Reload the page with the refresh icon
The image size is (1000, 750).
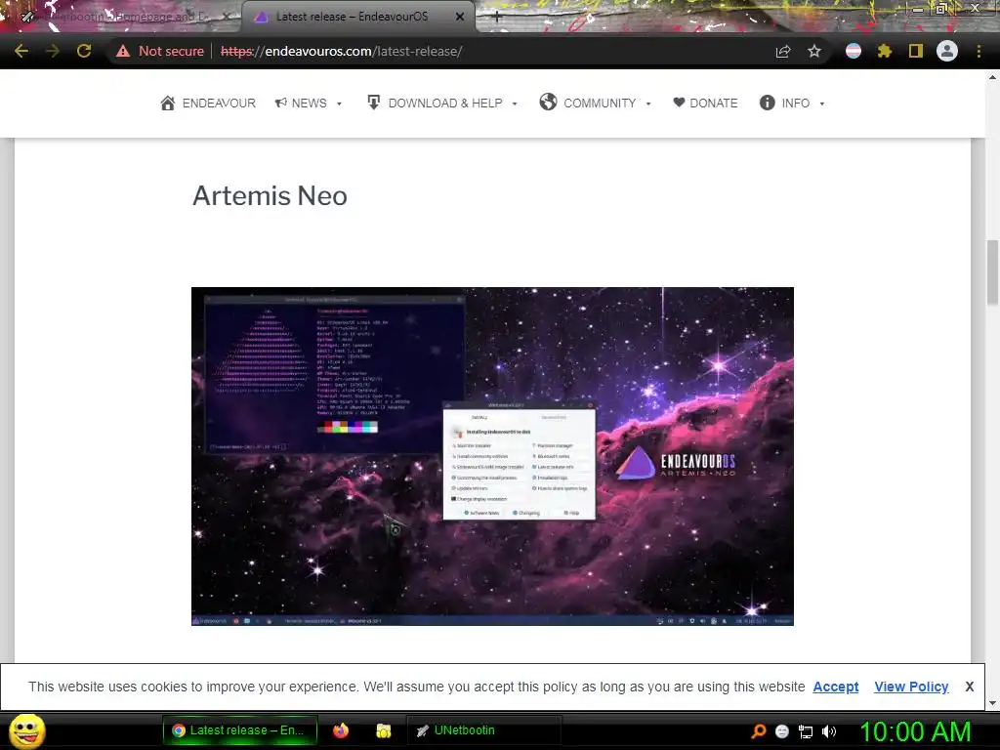[84, 51]
